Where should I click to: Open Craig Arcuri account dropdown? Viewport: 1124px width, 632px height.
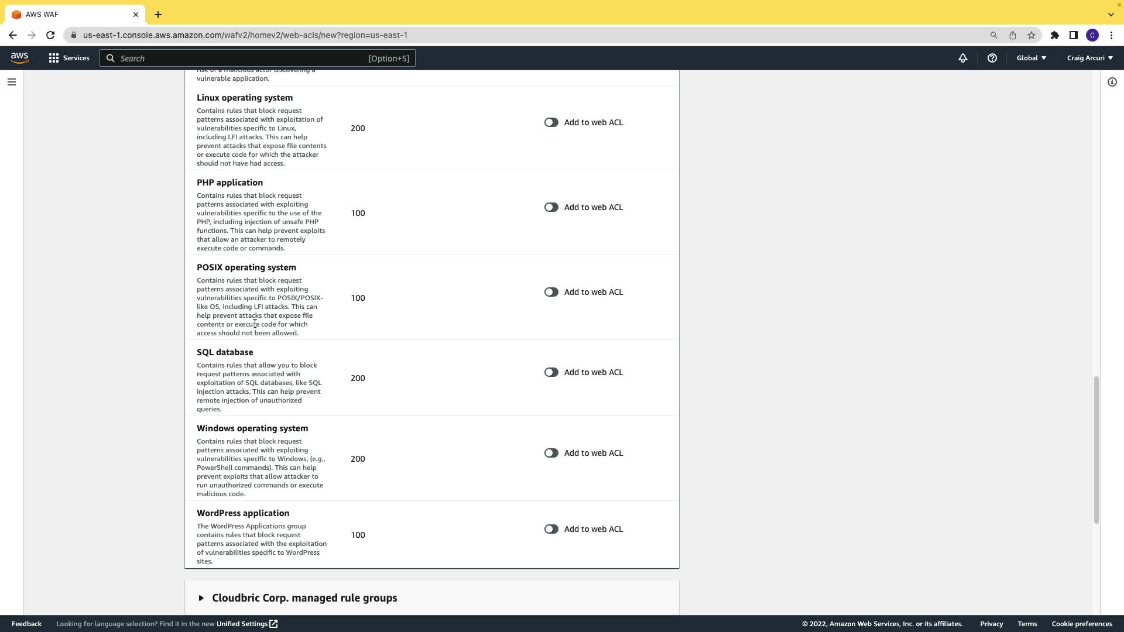pos(1089,58)
